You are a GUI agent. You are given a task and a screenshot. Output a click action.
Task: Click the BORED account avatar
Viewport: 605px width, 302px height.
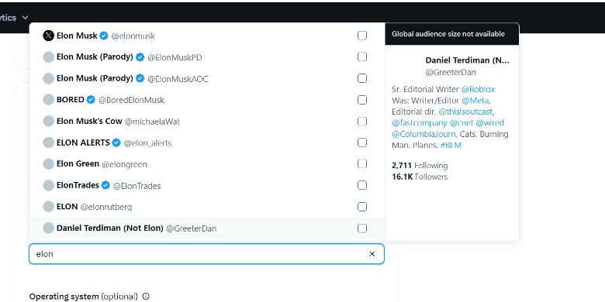point(48,100)
